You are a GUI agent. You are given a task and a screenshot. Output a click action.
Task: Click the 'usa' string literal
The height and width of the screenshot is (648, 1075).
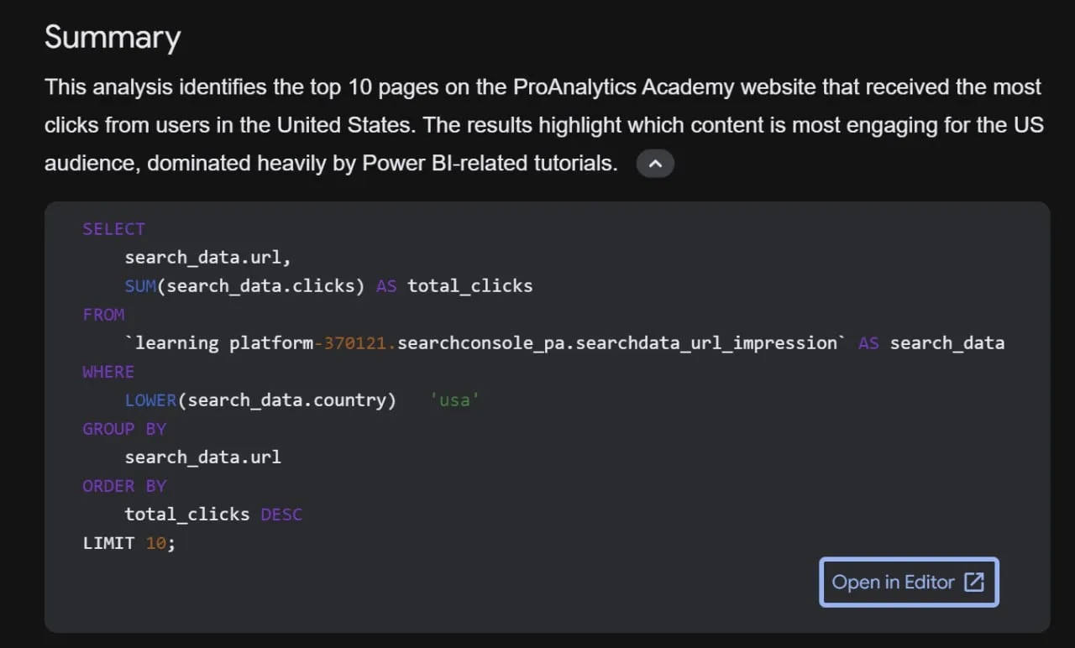(454, 400)
